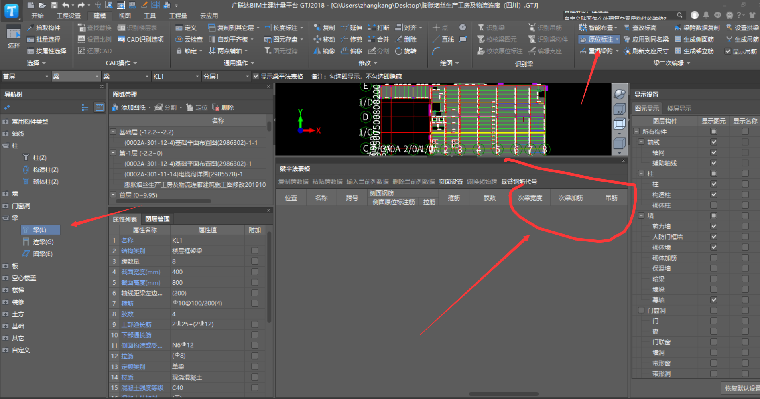
Task: Collapse 基础层 (-12.2~-2.2) drawing group
Action: pos(114,132)
